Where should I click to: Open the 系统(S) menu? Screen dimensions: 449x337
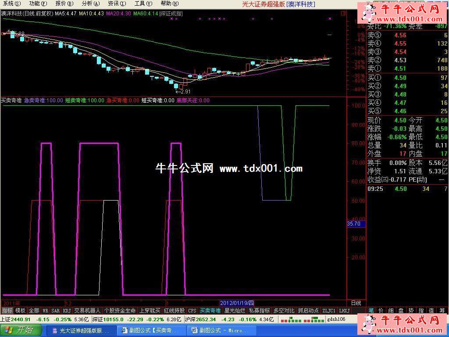12,4
